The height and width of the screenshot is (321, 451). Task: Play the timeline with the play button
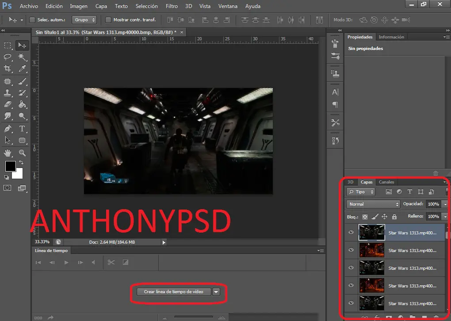click(x=66, y=262)
